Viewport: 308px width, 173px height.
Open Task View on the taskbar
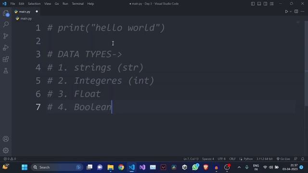pos(90,167)
